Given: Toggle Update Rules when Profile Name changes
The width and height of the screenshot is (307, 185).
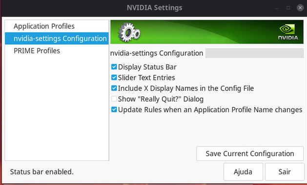Looking at the screenshot, I should pos(114,110).
